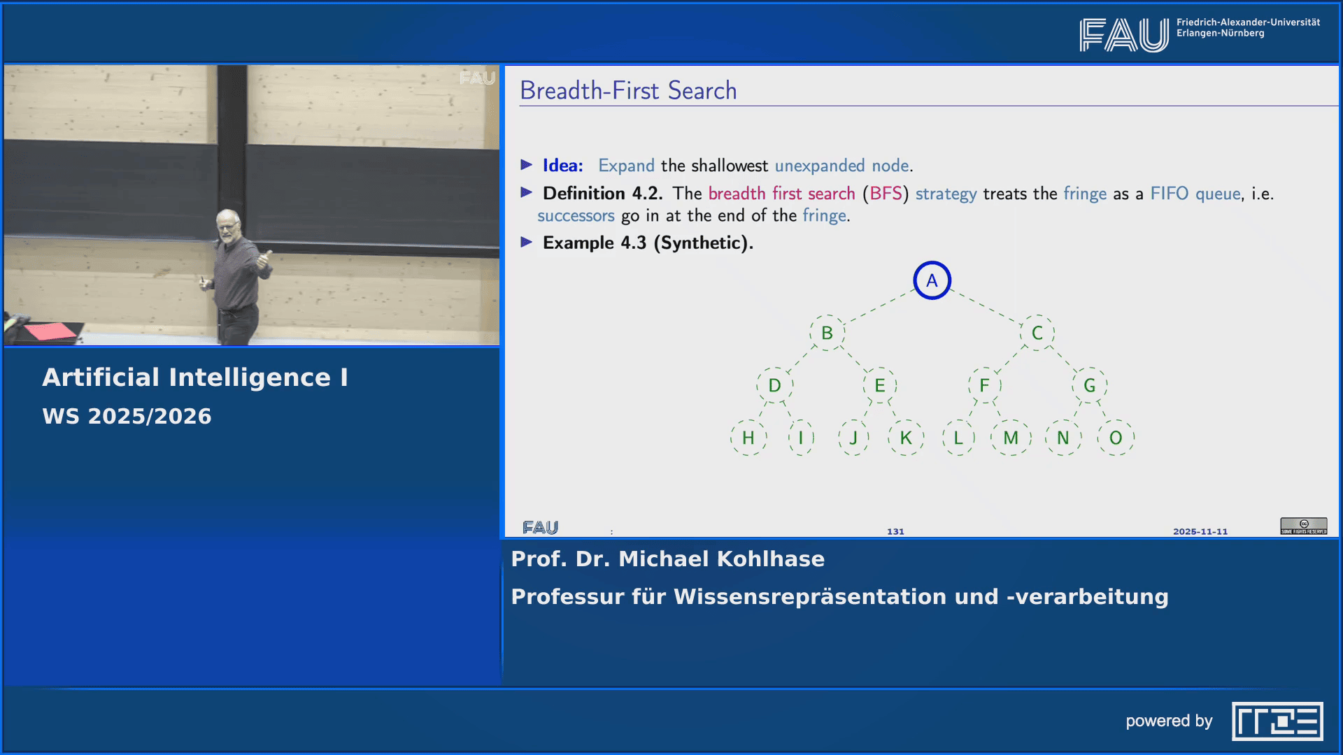Click the triangle bullet before "Idea:"
Image resolution: width=1343 pixels, height=755 pixels.
pos(527,166)
